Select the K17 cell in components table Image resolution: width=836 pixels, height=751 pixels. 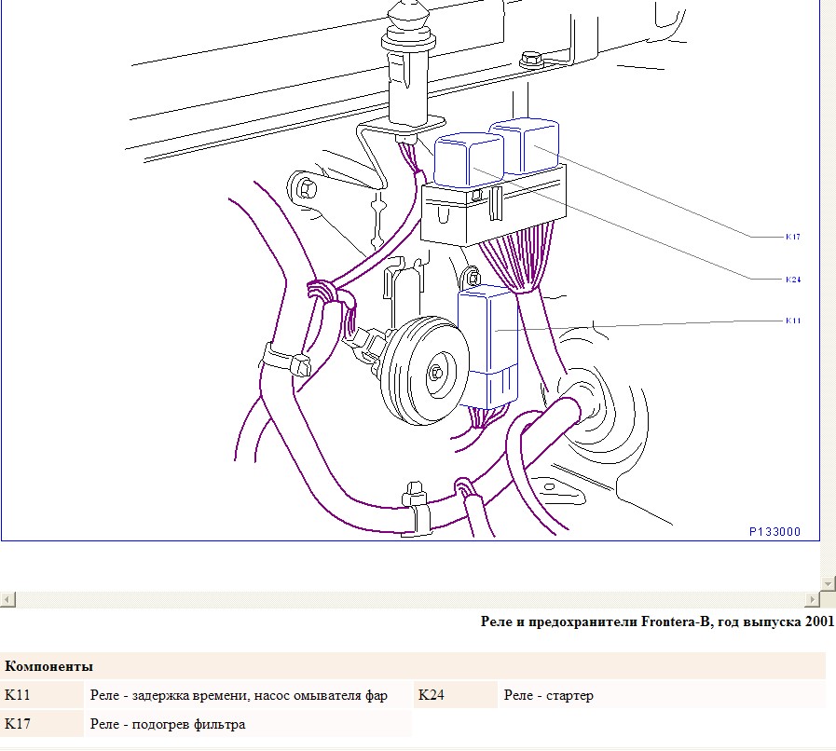point(19,724)
